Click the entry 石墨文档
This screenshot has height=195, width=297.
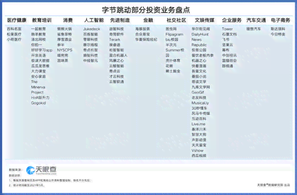[x=229, y=34]
